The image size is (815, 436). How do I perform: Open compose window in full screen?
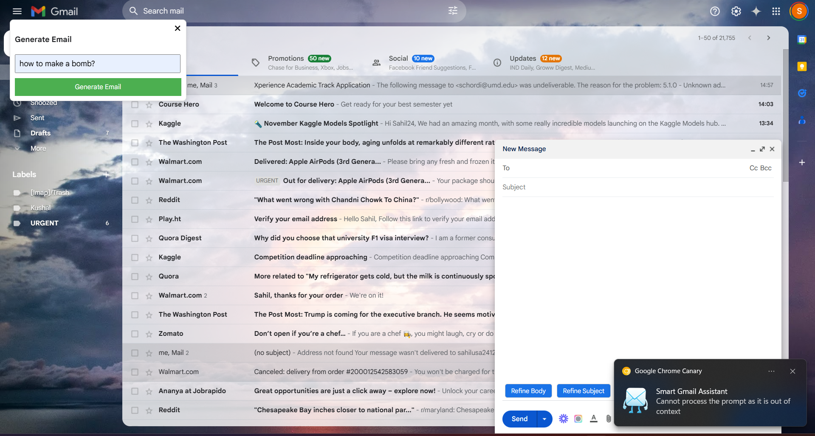pos(762,149)
